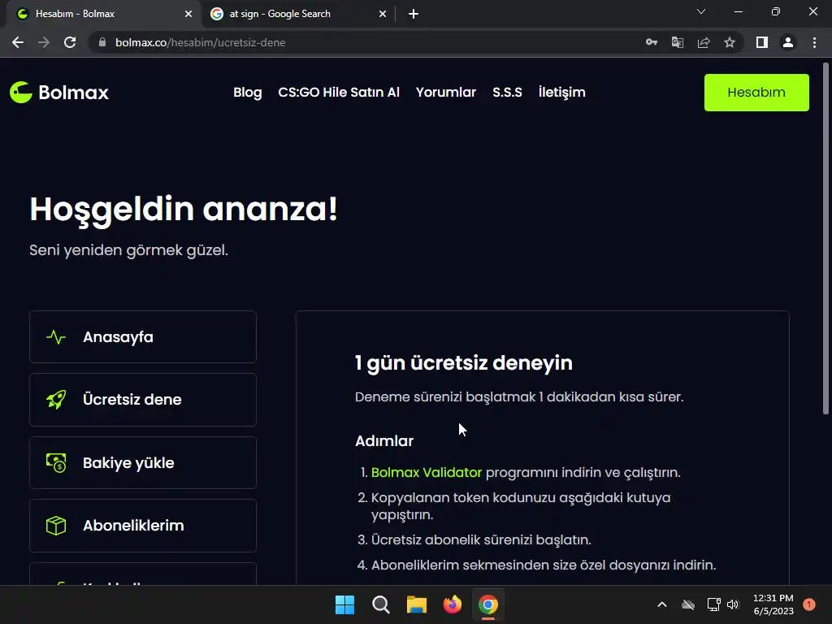Open Chrome three-dot menu

(814, 42)
